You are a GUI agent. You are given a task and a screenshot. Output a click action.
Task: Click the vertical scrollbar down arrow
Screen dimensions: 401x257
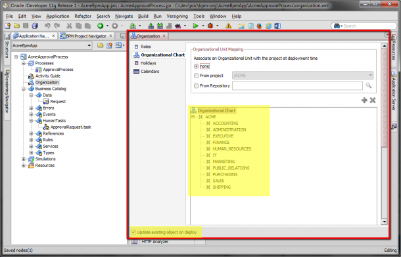coord(384,222)
